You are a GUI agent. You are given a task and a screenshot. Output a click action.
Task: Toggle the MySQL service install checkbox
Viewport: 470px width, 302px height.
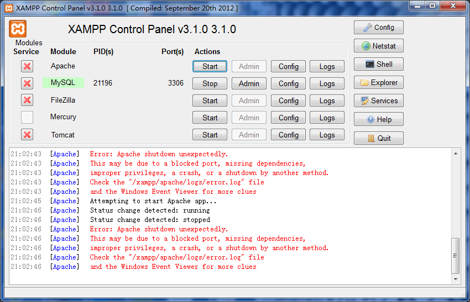[x=27, y=83]
